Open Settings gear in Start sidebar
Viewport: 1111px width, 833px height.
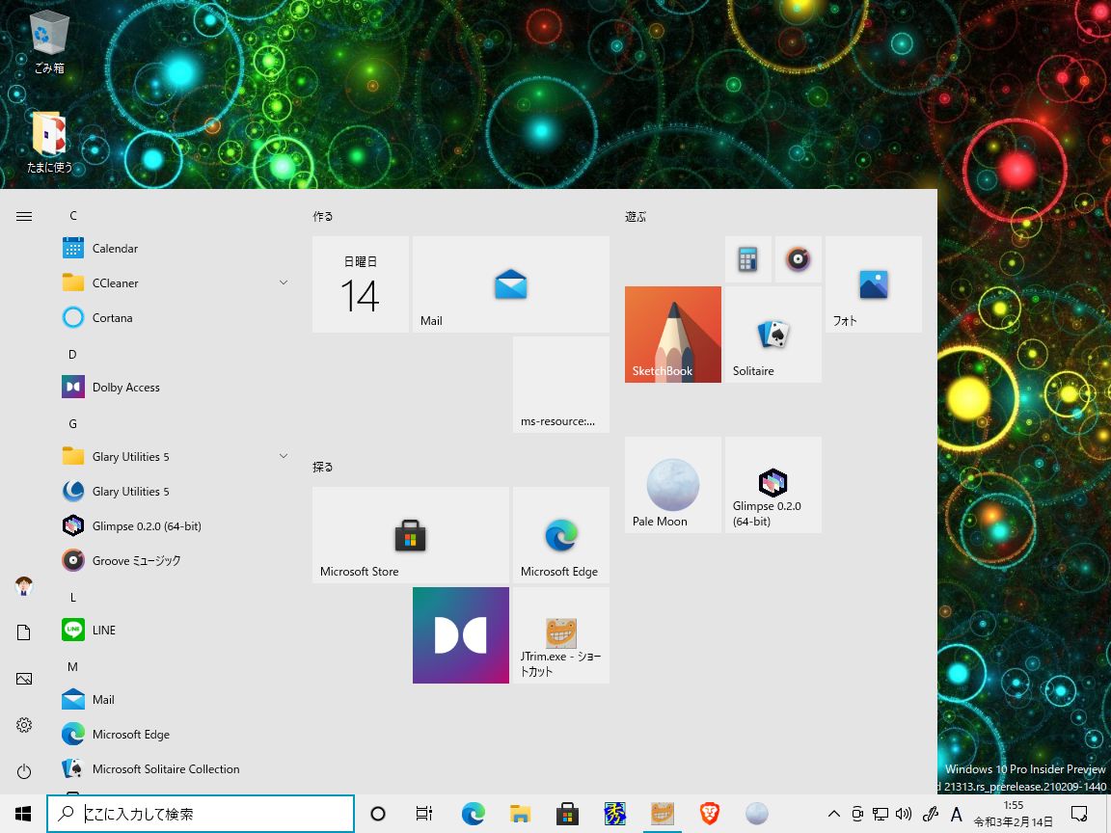click(x=24, y=725)
